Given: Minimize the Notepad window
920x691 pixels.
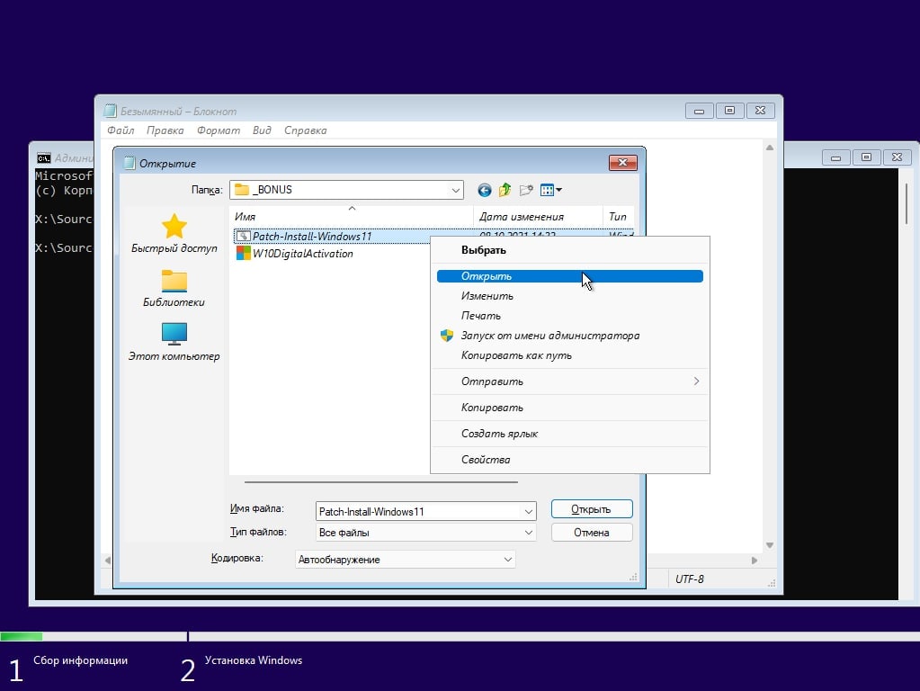Looking at the screenshot, I should [x=700, y=111].
